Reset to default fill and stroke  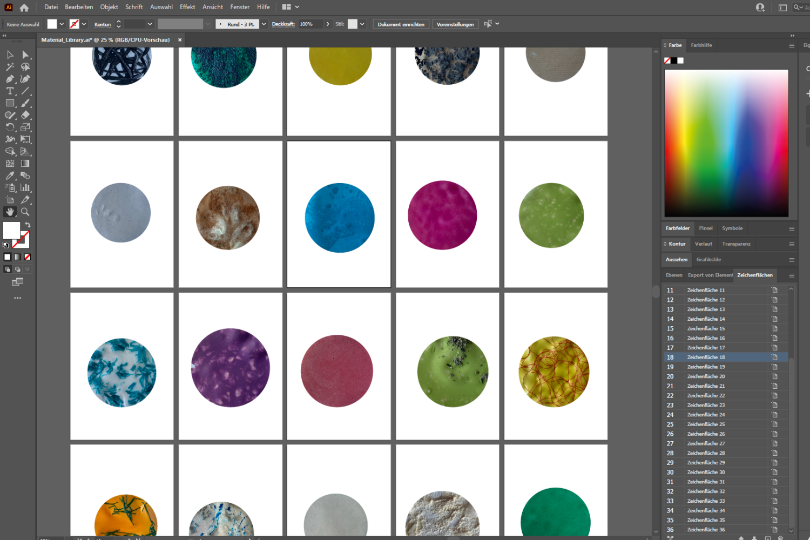coord(6,245)
